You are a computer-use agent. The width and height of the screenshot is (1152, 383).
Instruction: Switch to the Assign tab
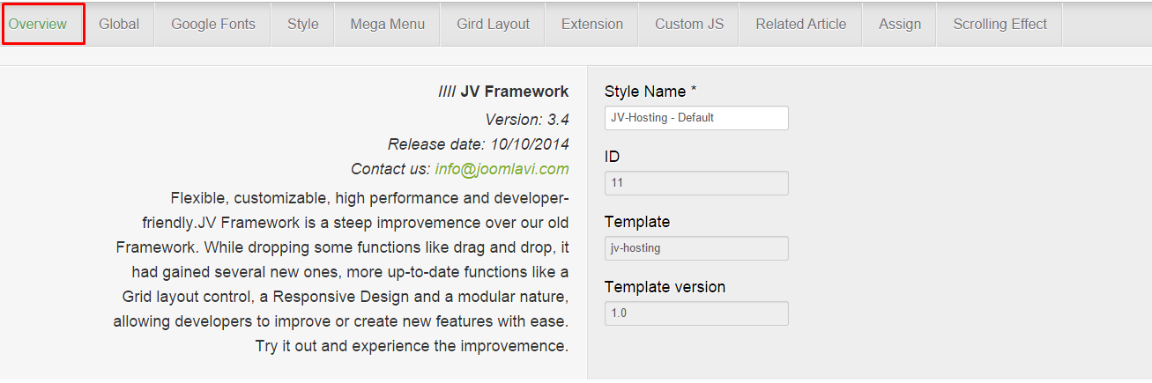900,24
